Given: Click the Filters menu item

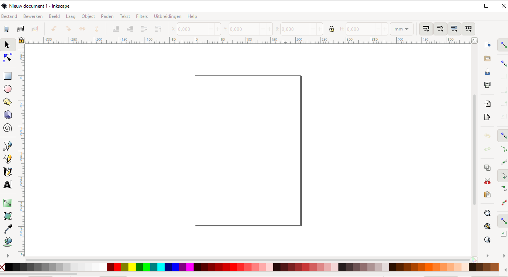Looking at the screenshot, I should tap(142, 16).
